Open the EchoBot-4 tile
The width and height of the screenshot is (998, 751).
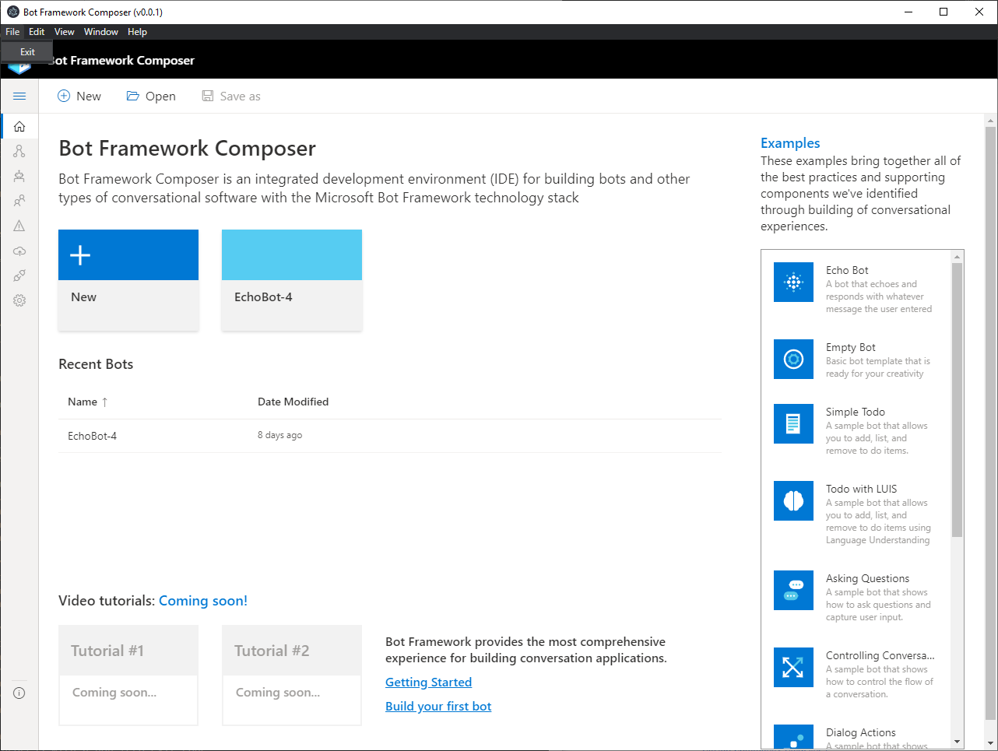[x=292, y=280]
